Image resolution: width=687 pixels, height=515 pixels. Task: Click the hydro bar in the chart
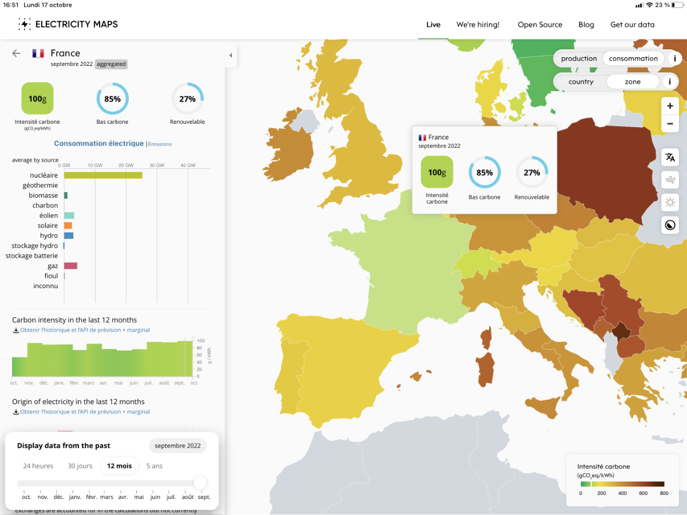(x=69, y=235)
